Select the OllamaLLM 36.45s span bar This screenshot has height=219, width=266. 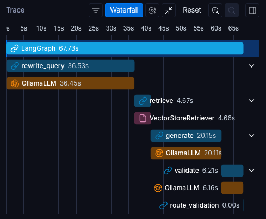coord(70,83)
